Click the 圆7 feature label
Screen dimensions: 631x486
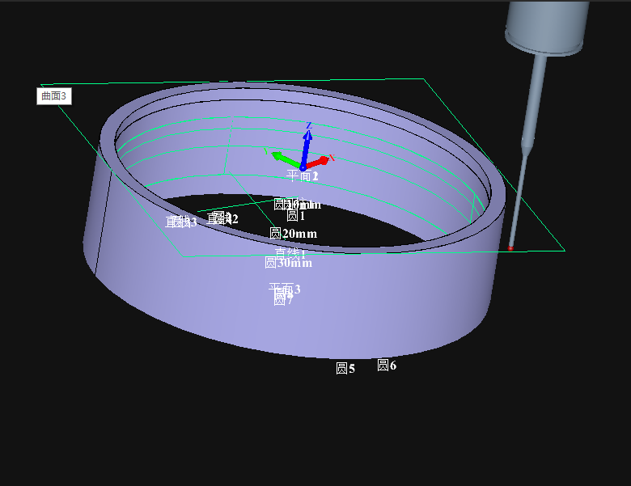pos(282,301)
